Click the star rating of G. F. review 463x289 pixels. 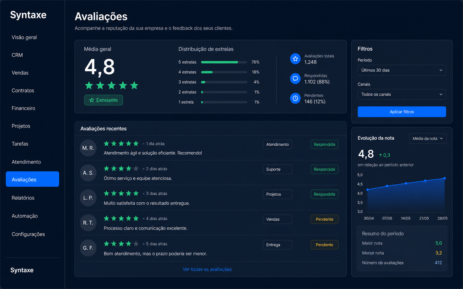121,244
